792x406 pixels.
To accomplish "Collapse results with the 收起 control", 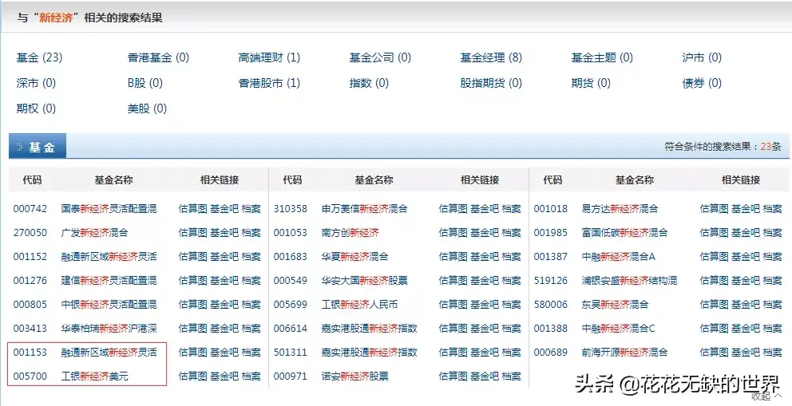I will tap(766, 396).
